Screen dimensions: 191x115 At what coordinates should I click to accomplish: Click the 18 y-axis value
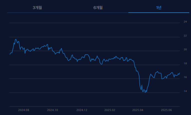[185, 63]
